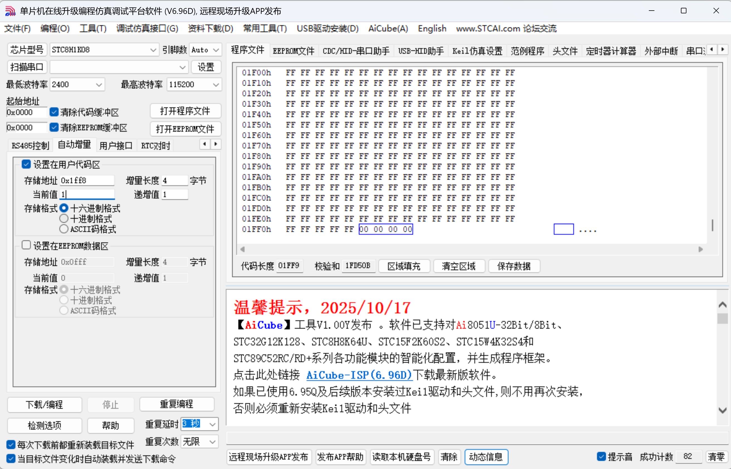Click the right arrow beside the 自动增量 tab strip
This screenshot has width=731, height=469.
pos(216,144)
